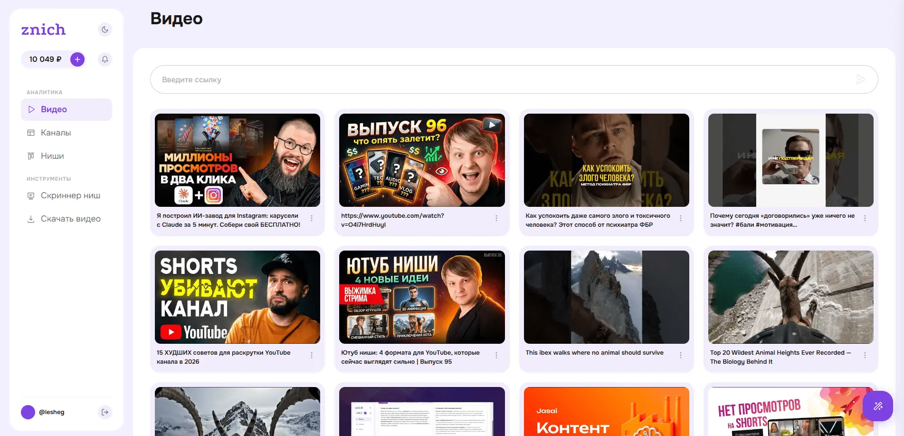Open Ниши in the sidebar

(52, 156)
